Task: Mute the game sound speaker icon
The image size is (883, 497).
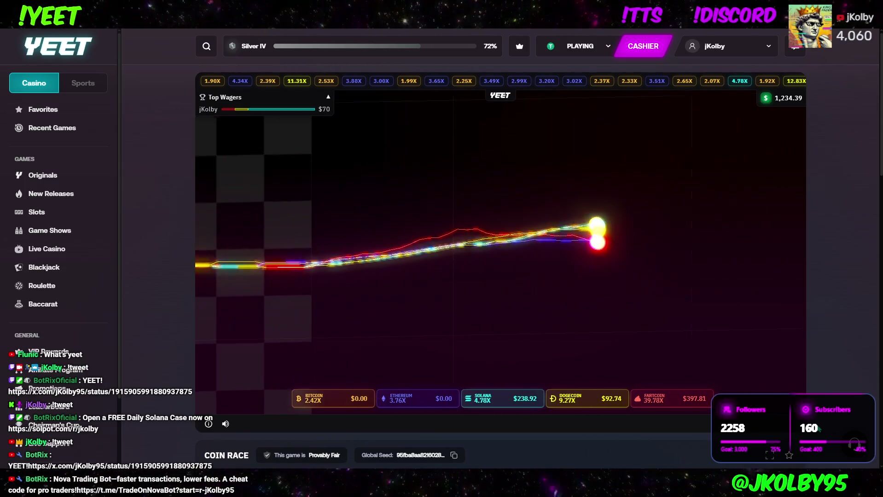Action: pyautogui.click(x=226, y=424)
